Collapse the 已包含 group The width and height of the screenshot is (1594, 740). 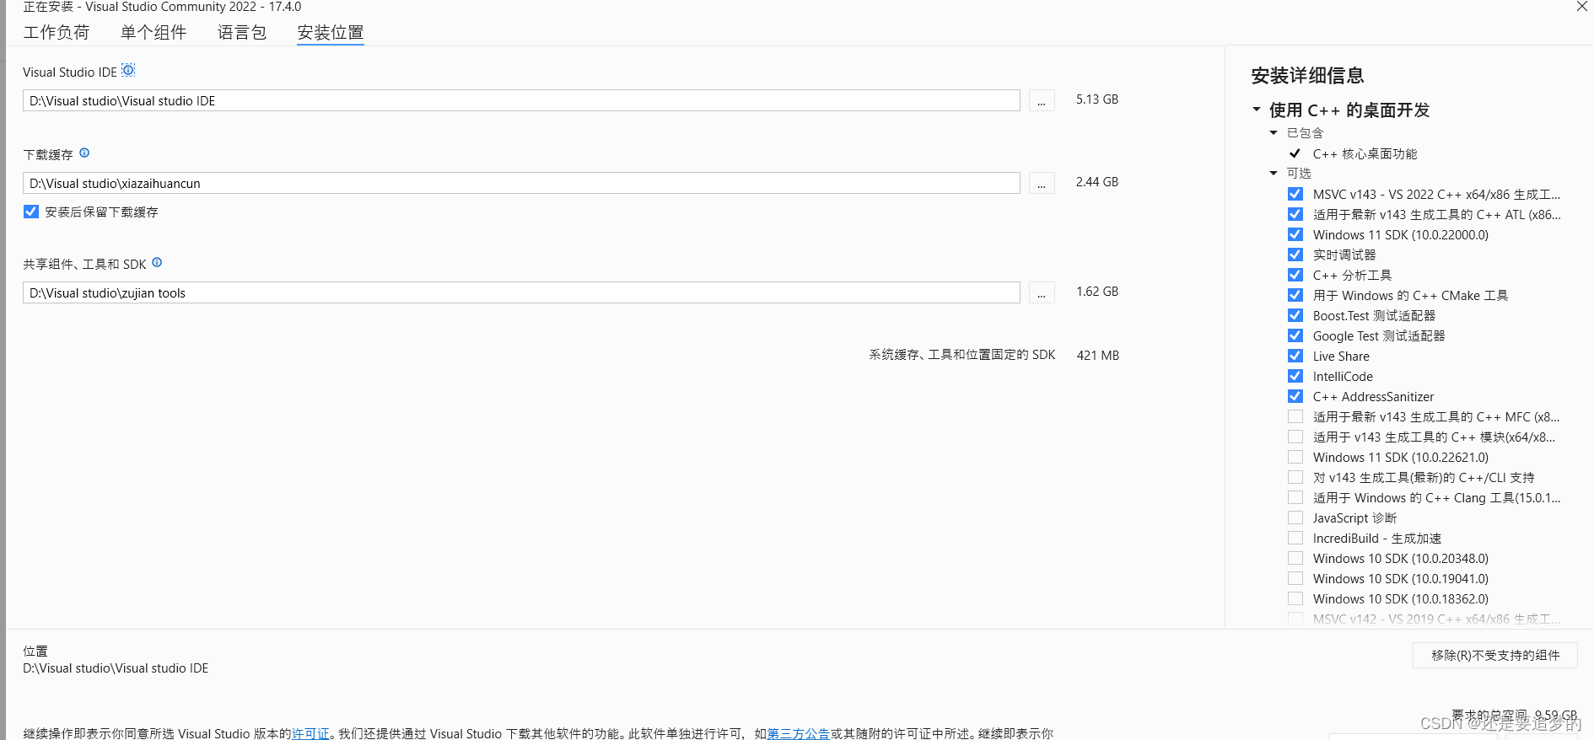[1274, 132]
